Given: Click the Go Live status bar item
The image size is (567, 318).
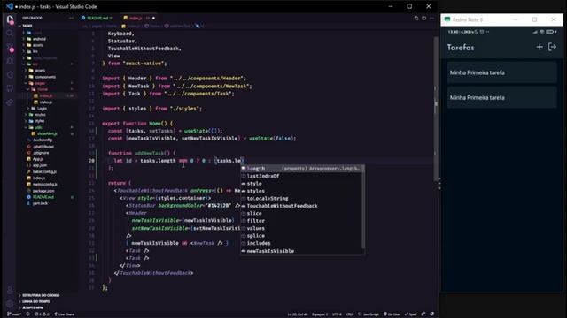Looking at the screenshot, I should coord(392,314).
